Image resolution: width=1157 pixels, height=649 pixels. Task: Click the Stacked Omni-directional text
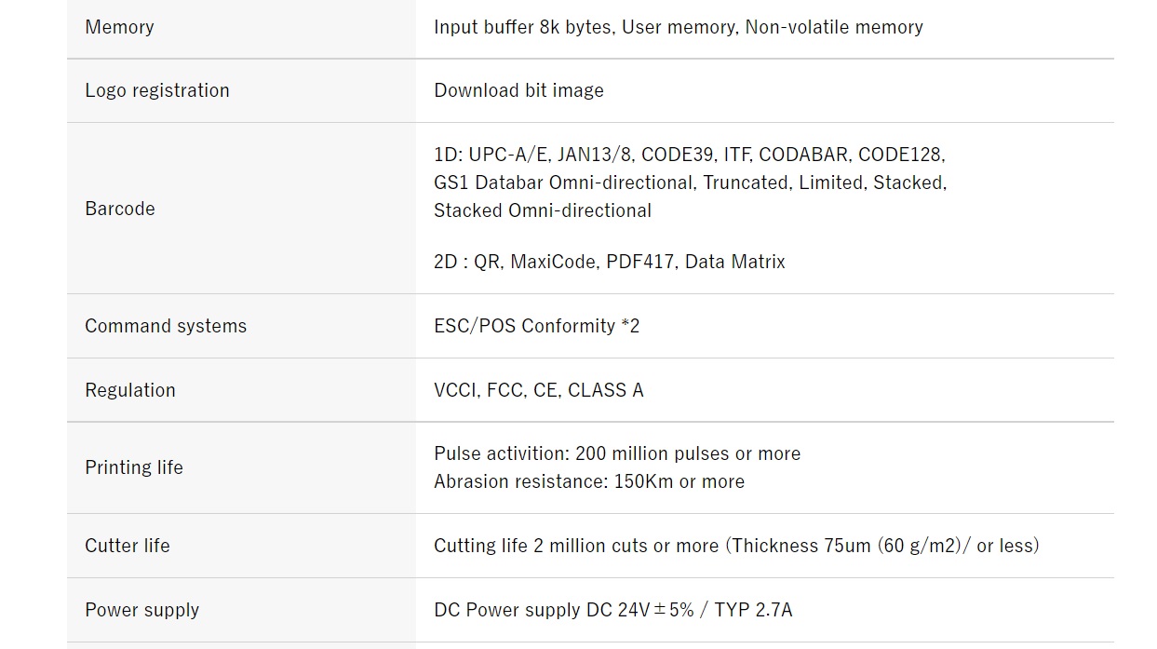click(x=543, y=210)
